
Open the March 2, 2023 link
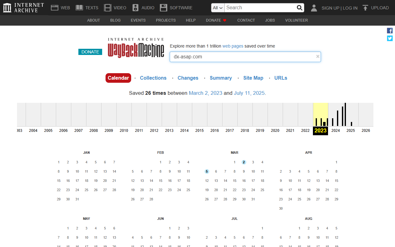(206, 93)
